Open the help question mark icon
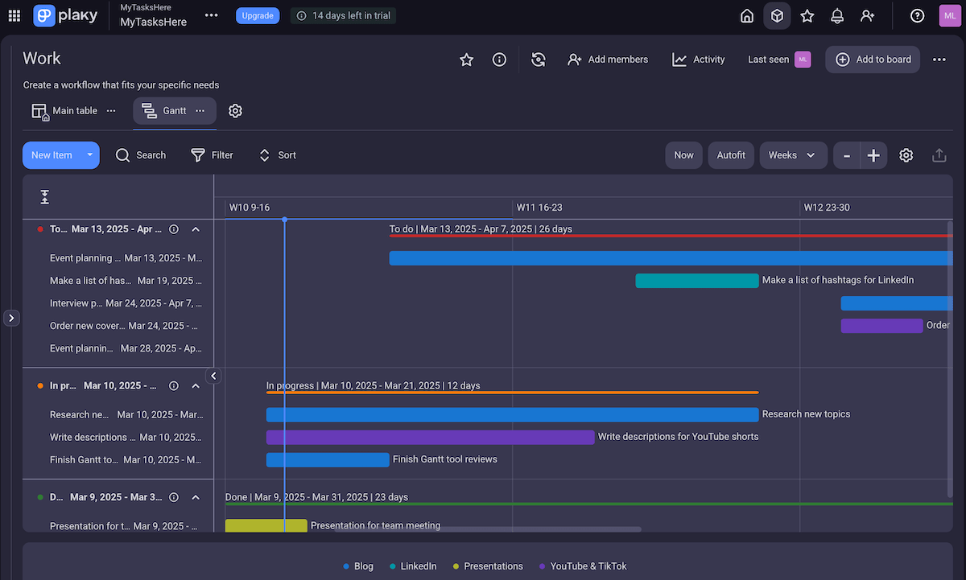The height and width of the screenshot is (580, 966). [917, 16]
